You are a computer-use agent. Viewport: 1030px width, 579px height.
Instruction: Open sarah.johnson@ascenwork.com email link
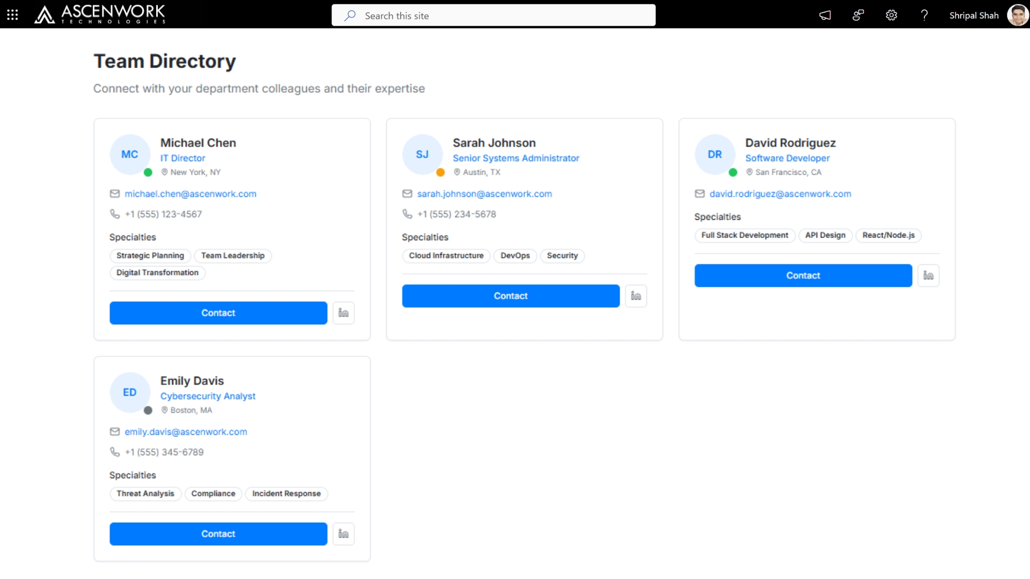(484, 194)
